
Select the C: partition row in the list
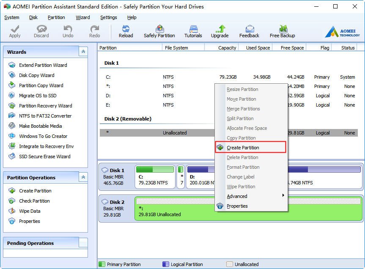pos(228,77)
